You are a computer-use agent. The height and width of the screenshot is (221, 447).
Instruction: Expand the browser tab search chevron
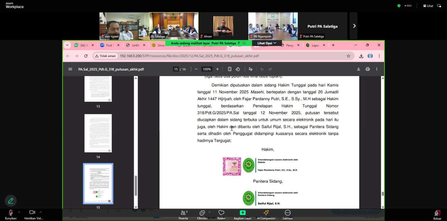(67, 45)
